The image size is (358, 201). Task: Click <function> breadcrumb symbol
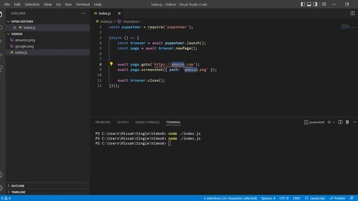131,21
